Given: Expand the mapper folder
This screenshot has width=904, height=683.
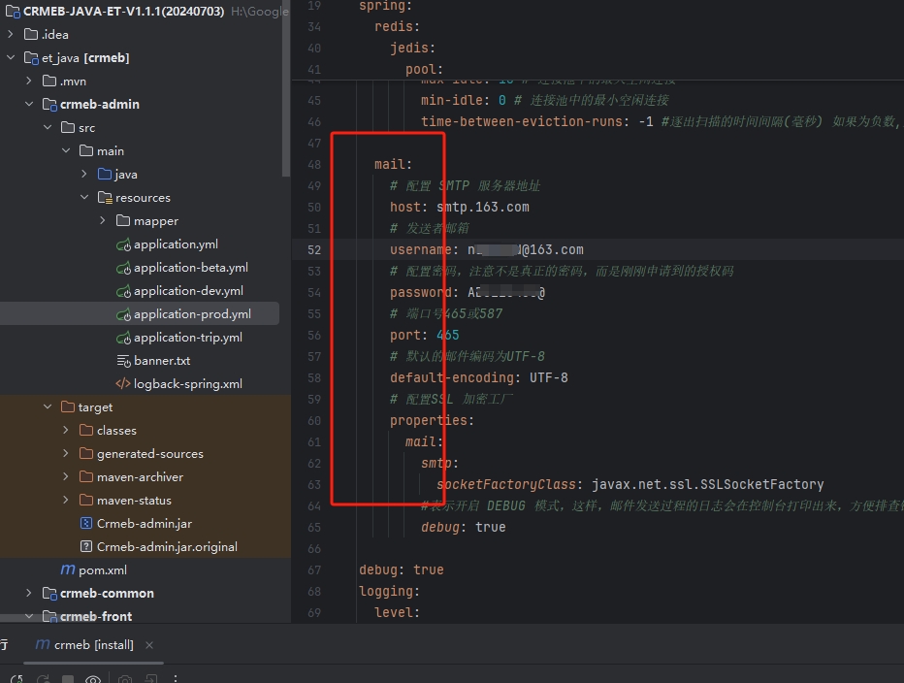Looking at the screenshot, I should click(x=103, y=221).
